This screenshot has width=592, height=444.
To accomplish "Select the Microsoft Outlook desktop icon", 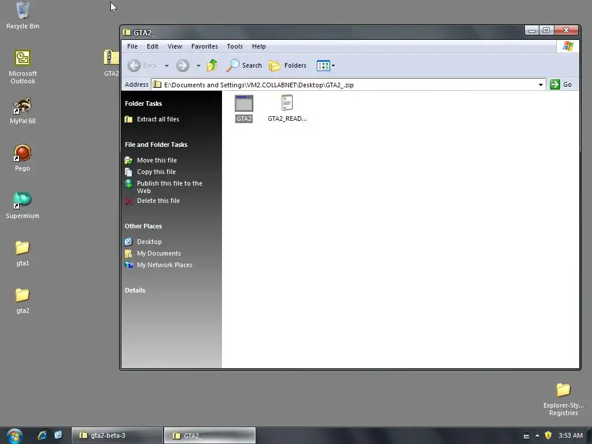I will [x=23, y=67].
